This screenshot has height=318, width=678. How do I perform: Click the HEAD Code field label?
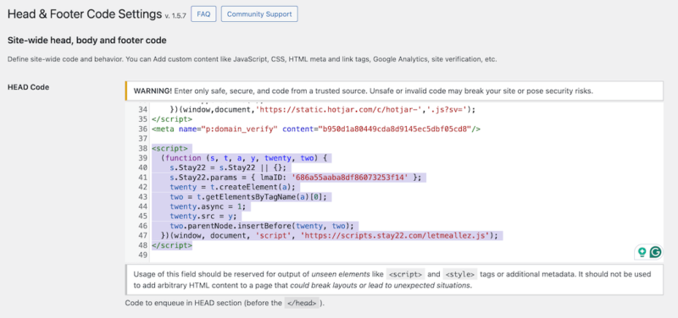point(29,87)
